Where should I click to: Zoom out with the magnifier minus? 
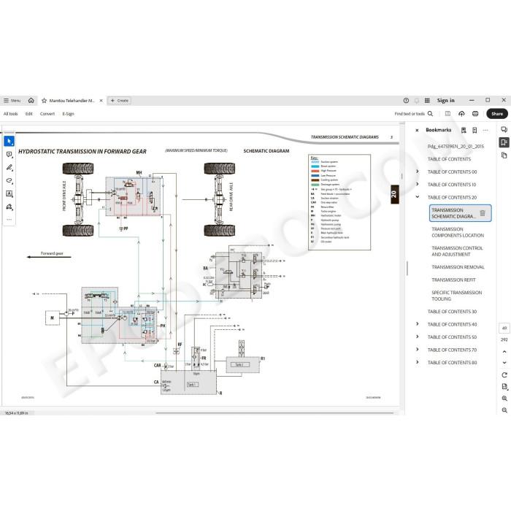pos(504,410)
